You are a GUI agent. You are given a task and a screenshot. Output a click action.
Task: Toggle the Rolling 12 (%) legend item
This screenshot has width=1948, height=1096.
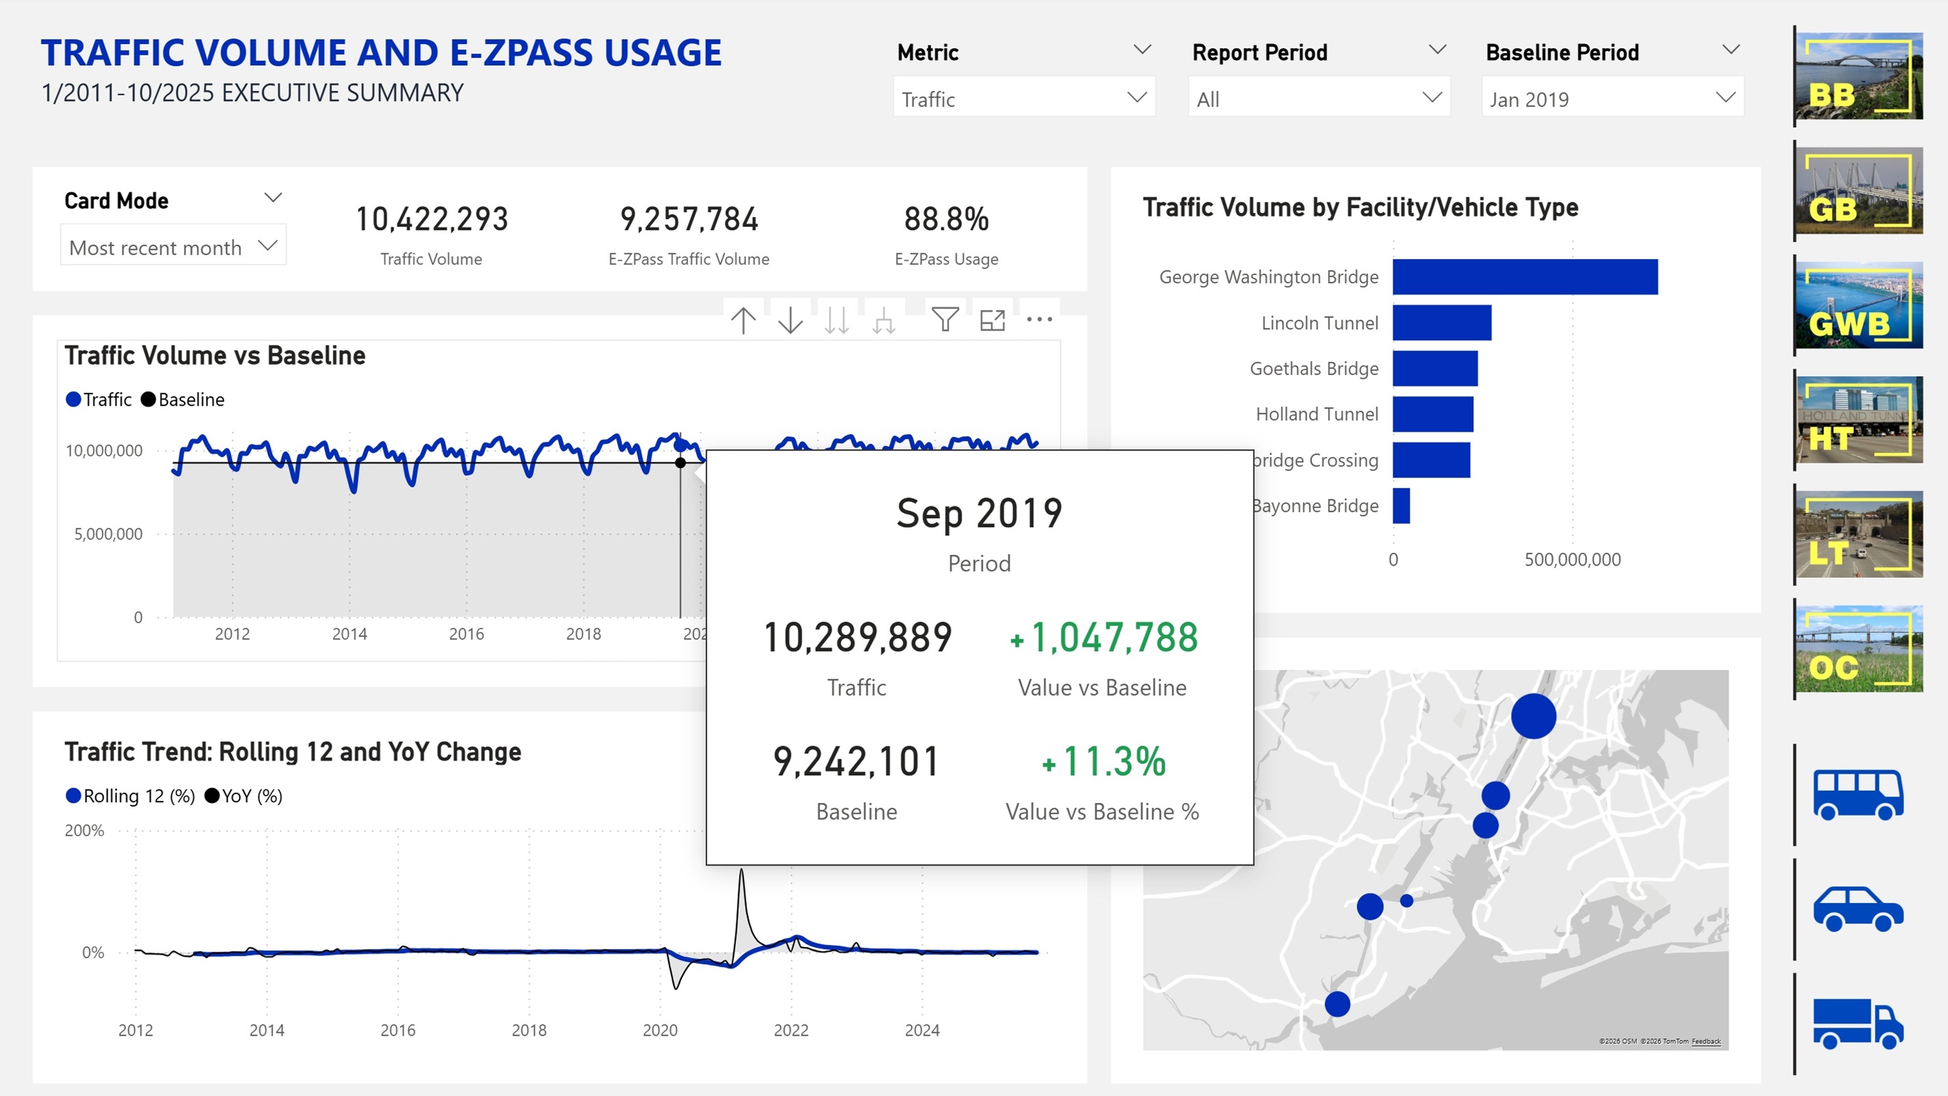point(131,796)
